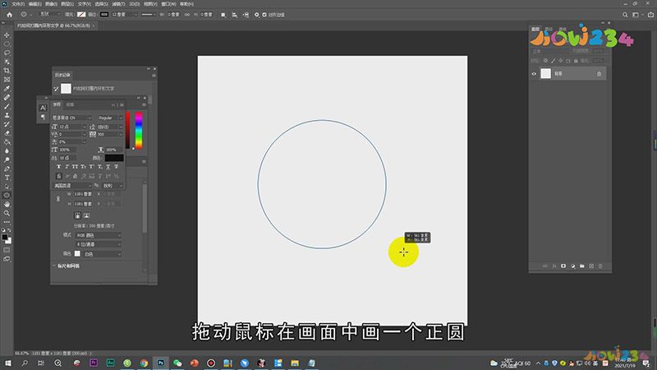Toggle link between width and height fields
The height and width of the screenshot is (370, 657).
tap(187, 15)
